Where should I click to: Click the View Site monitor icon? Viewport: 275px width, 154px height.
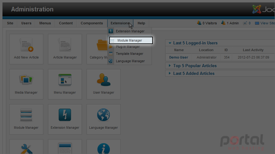[257, 23]
